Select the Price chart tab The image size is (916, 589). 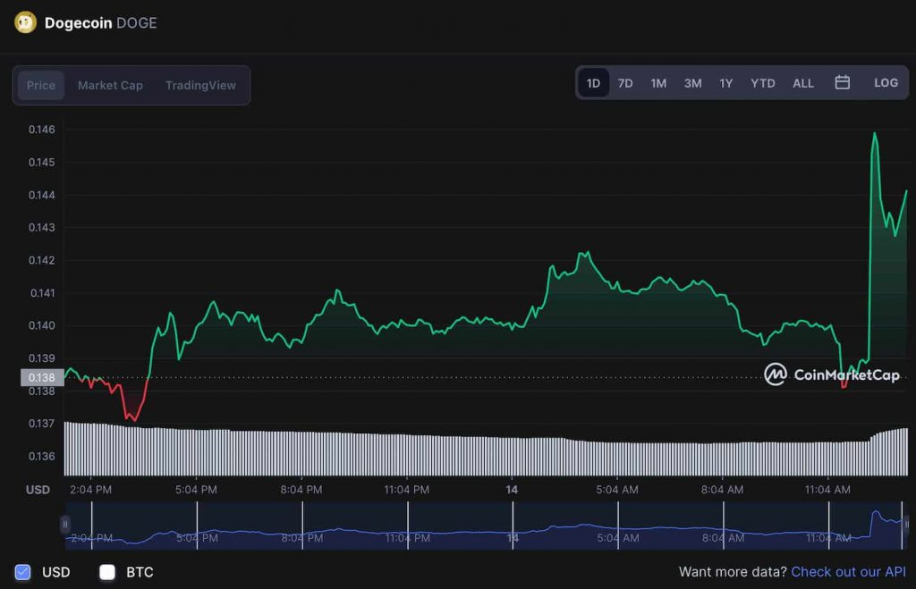41,85
